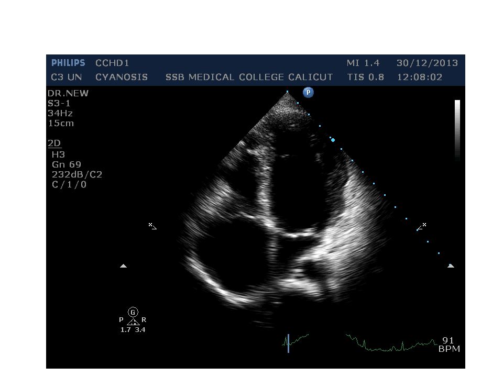Click the right white triangle marker

(451, 265)
